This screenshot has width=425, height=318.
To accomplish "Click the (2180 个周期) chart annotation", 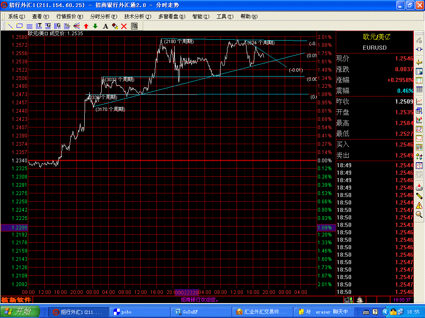I will (178, 41).
